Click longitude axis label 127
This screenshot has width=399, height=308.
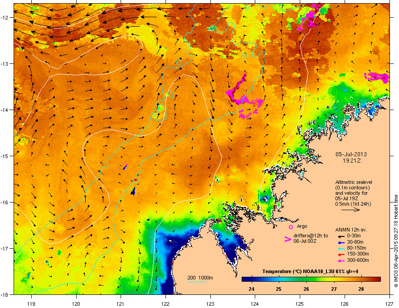pos(389,303)
